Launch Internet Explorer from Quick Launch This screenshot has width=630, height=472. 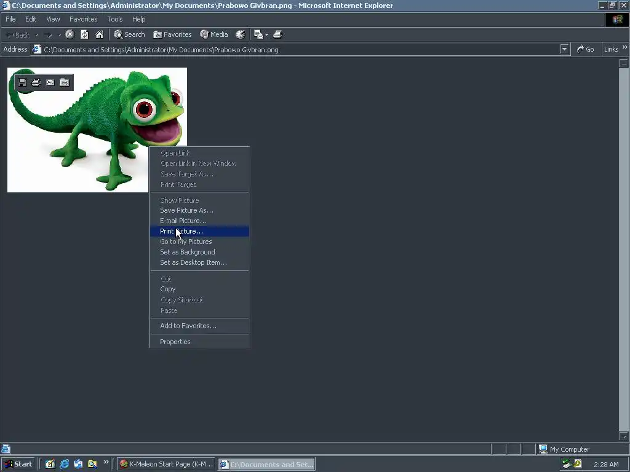[x=64, y=465]
